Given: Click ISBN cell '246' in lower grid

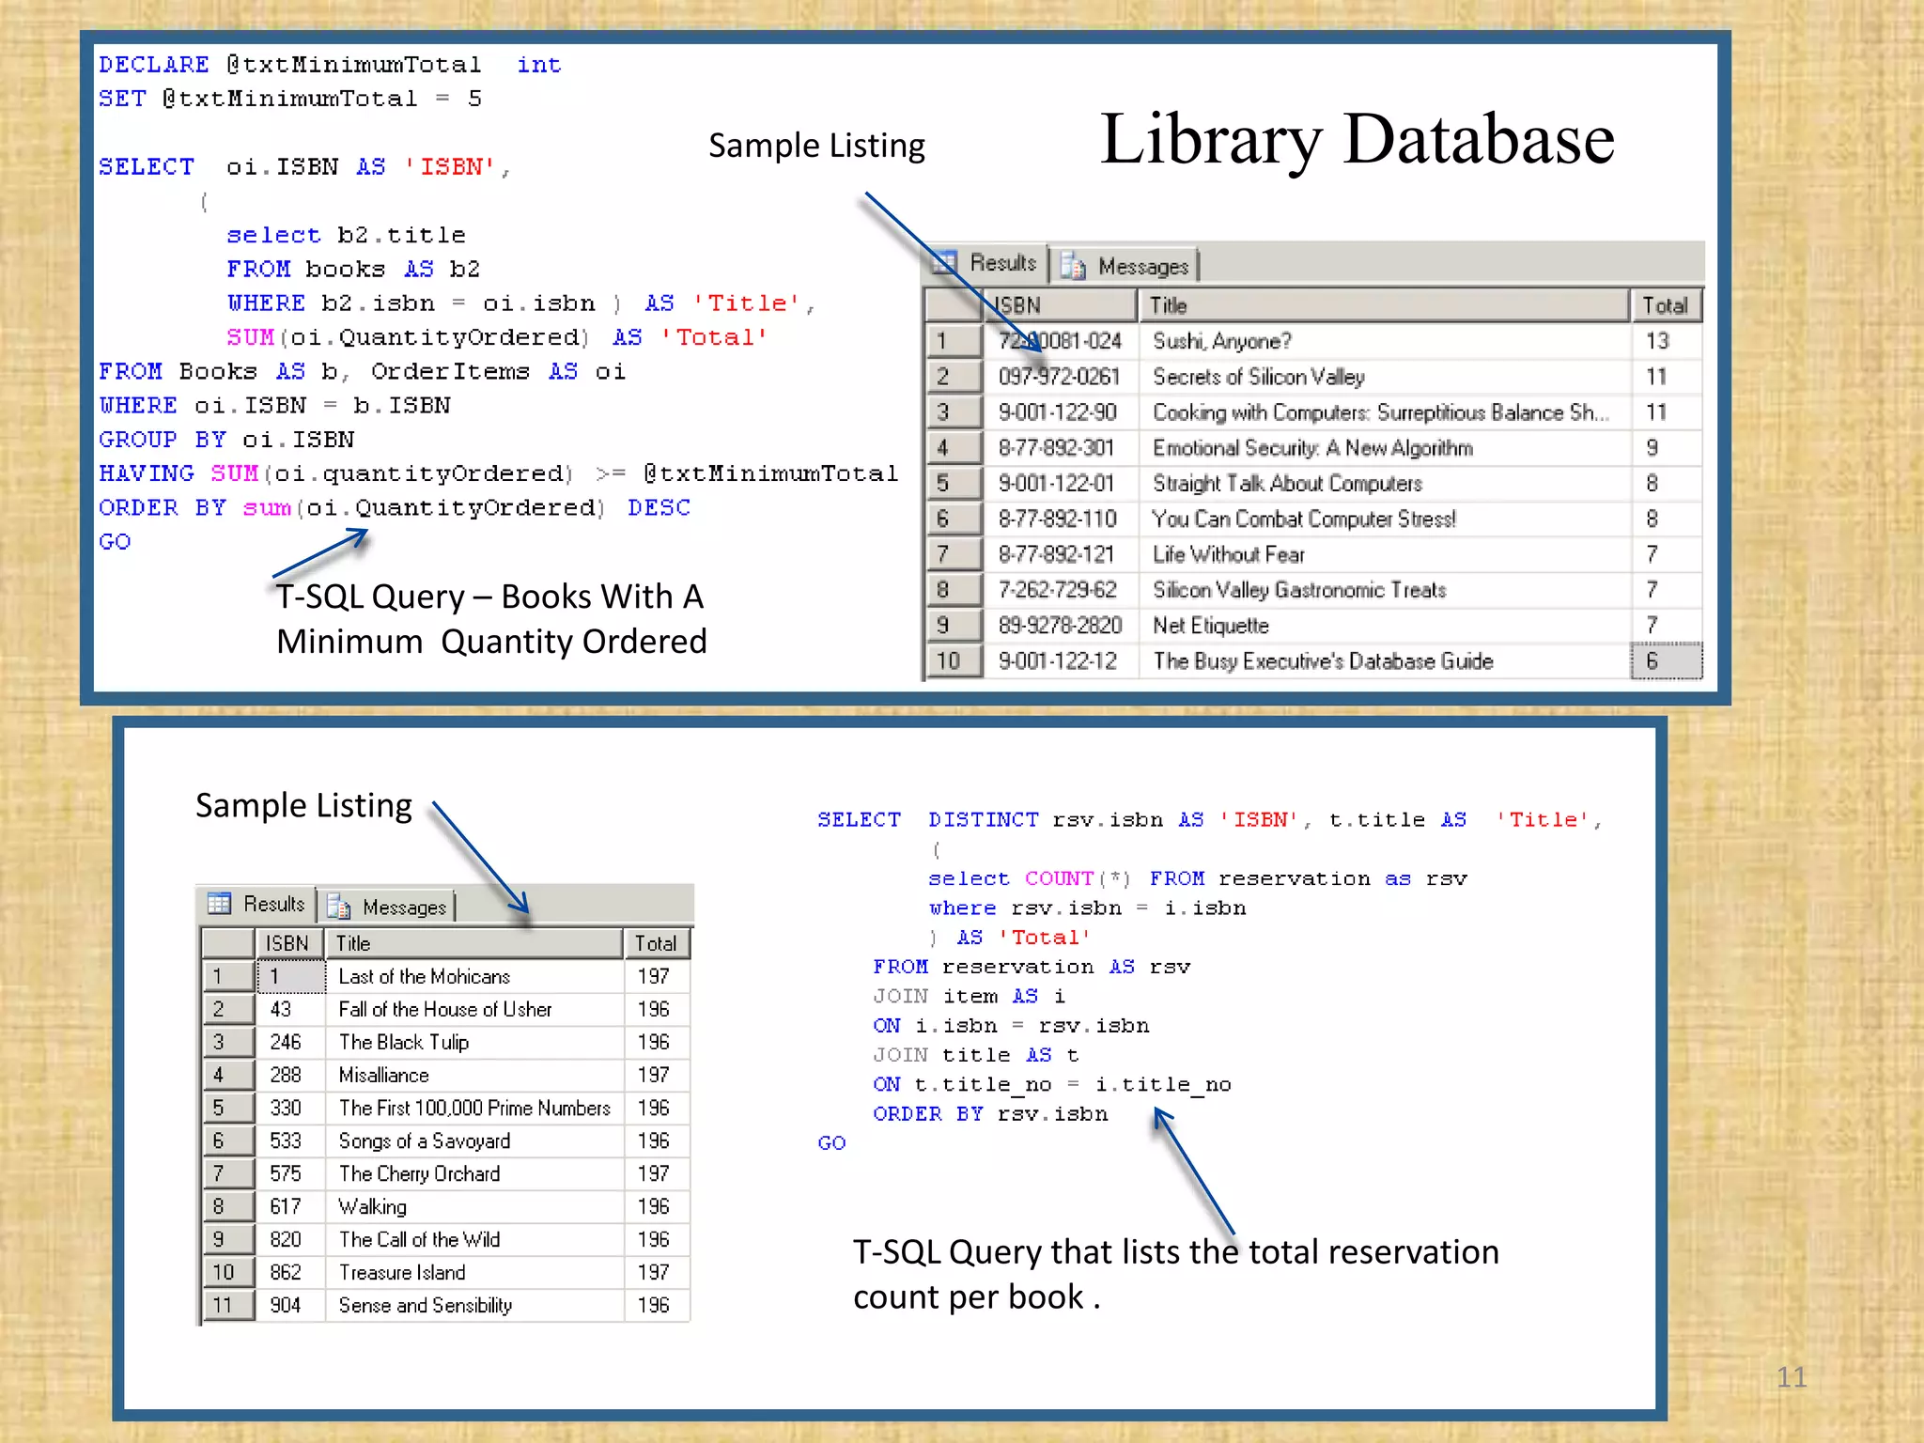Looking at the screenshot, I should 291,1043.
